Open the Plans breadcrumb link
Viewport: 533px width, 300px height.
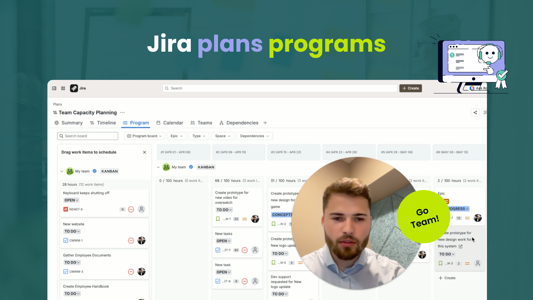[x=57, y=104]
